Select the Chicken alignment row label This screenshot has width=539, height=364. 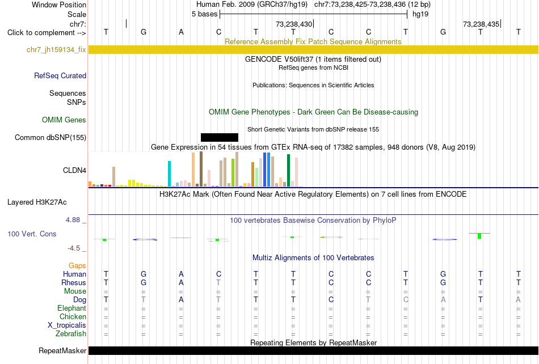tap(73, 316)
